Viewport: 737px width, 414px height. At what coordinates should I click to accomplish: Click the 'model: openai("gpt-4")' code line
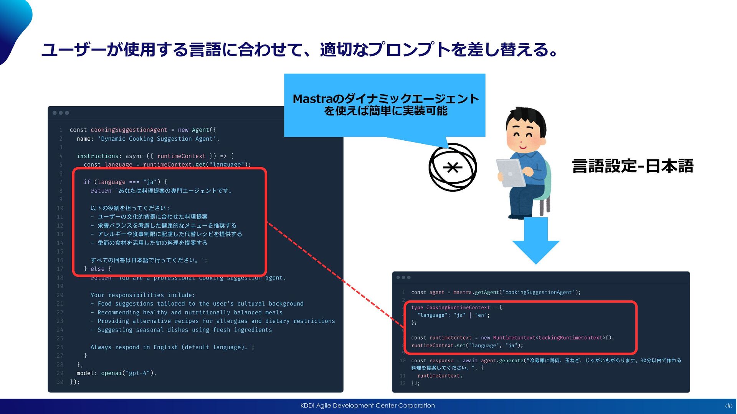coord(116,373)
